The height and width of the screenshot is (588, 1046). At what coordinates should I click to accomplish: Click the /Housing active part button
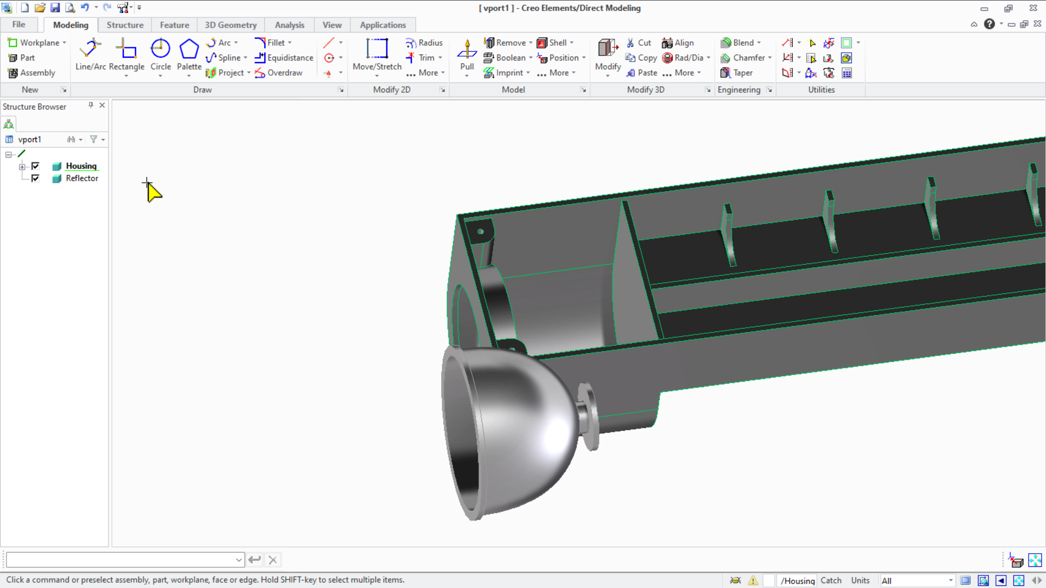(x=797, y=581)
